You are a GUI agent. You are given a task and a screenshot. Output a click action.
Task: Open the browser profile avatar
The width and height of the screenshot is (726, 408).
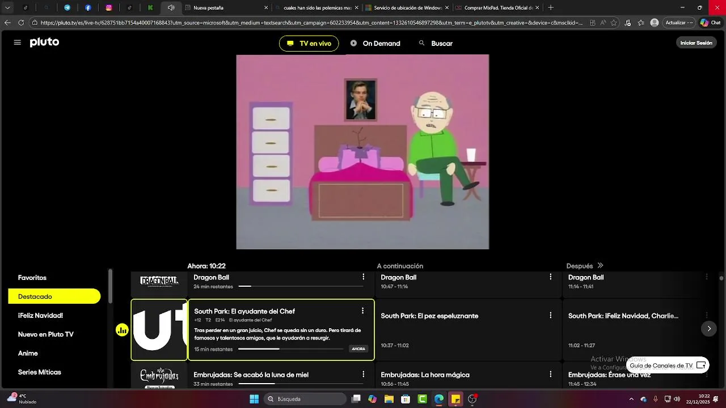coord(655,23)
